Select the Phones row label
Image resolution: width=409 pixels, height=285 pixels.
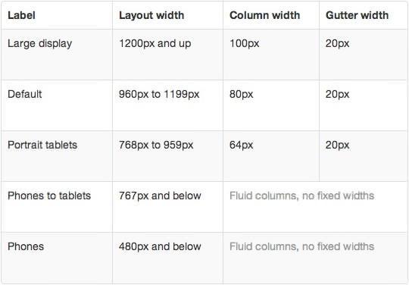(x=26, y=246)
